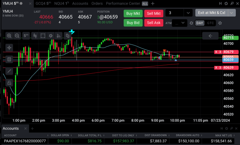Image resolution: width=240 pixels, height=145 pixels.
Task: Expand the Exit at Mkt dropdown arrow
Action: (232, 13)
